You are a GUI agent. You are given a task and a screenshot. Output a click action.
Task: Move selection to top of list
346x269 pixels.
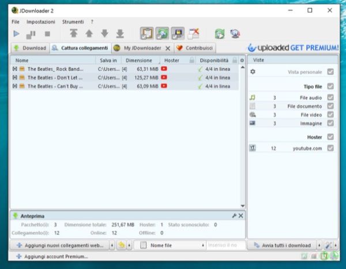pos(73,33)
